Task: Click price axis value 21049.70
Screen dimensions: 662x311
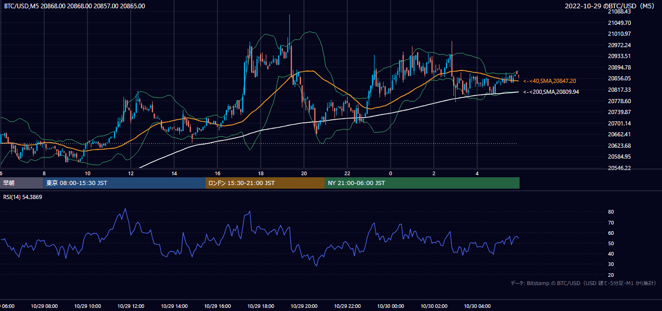Action: click(x=620, y=23)
